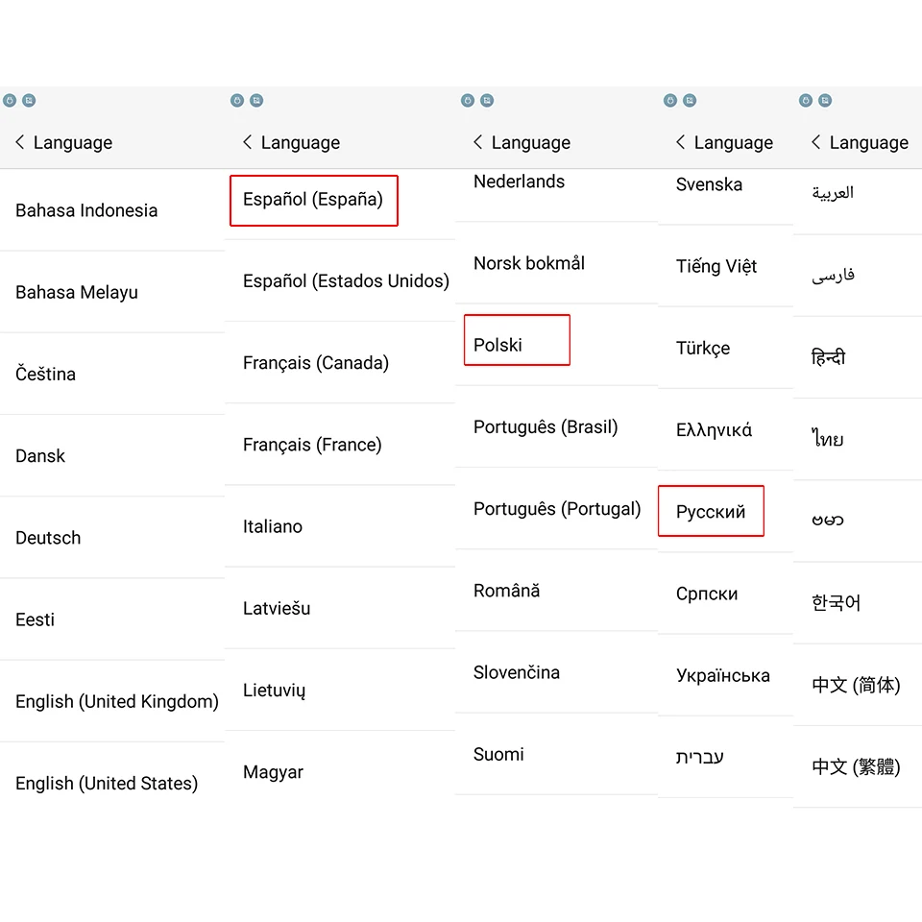Select فارسی language
Viewport: 922px width, 922px height.
[858, 276]
